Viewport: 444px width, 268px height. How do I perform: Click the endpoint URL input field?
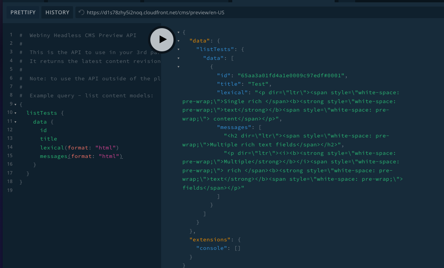pos(193,12)
